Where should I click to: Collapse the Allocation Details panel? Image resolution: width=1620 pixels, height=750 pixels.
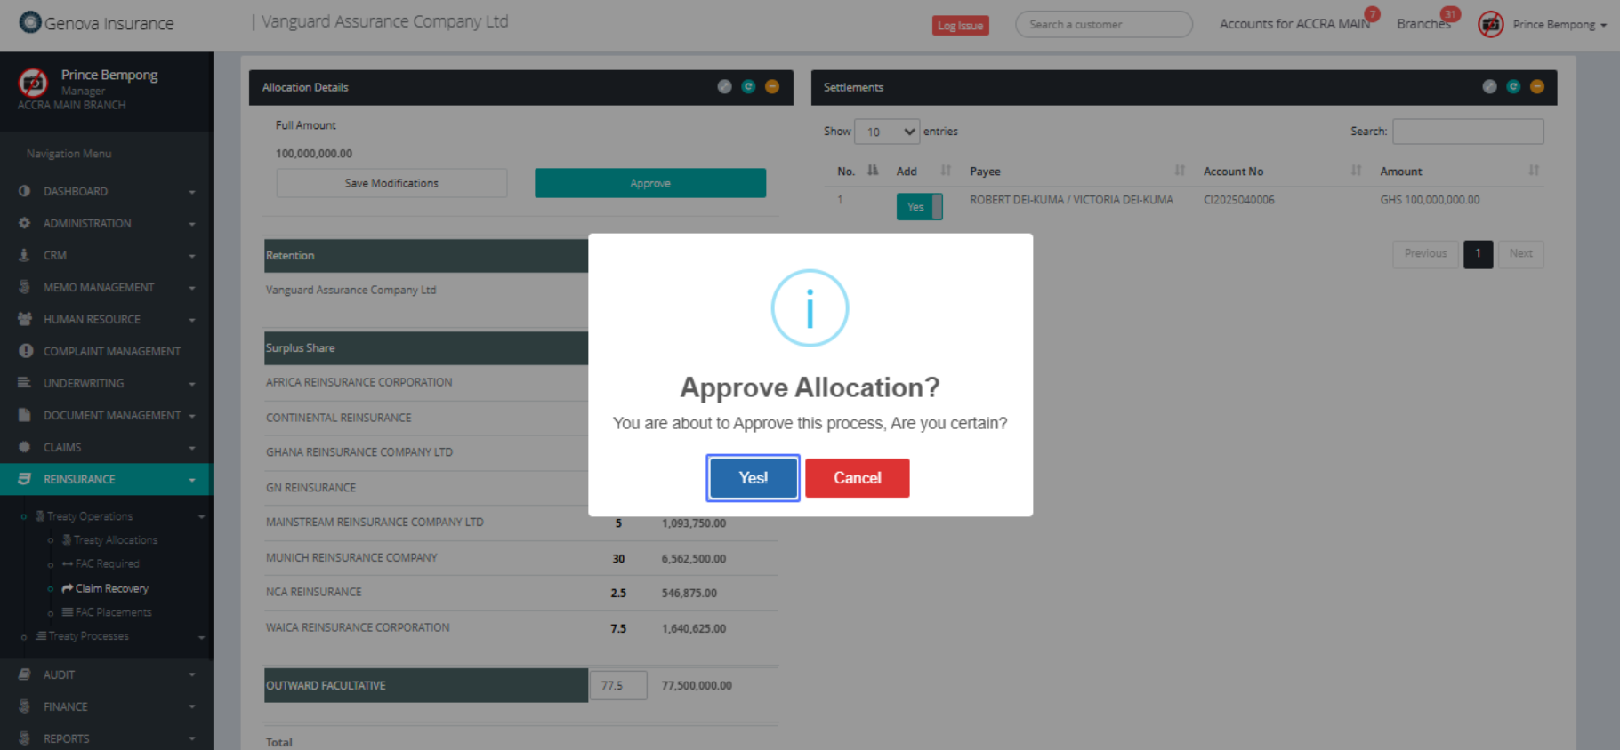pyautogui.click(x=772, y=87)
